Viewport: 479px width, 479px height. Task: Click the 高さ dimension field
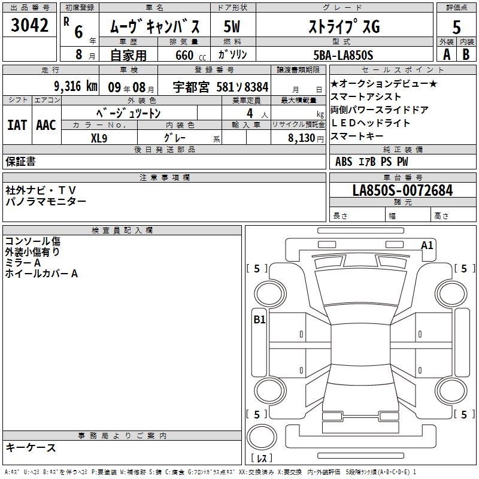pos(453,216)
